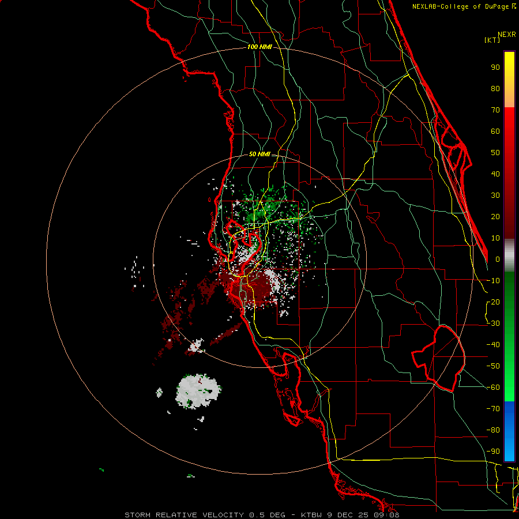This screenshot has width=519, height=519.
Task: Click the -70 knot scale label
Action: [493, 409]
